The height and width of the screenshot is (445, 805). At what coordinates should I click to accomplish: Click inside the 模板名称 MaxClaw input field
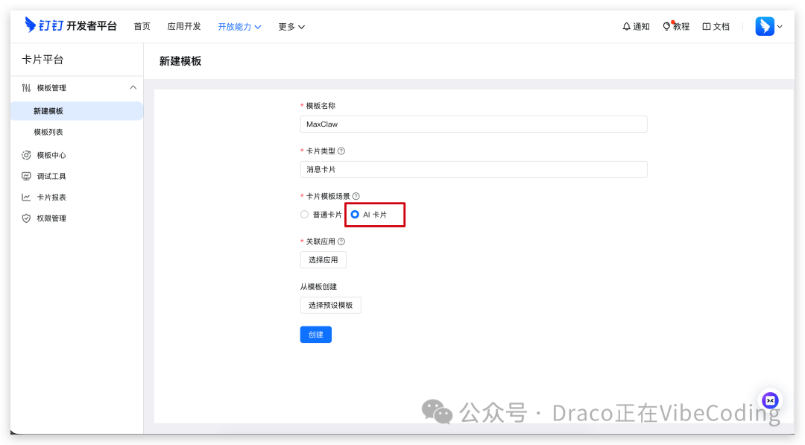(x=473, y=124)
